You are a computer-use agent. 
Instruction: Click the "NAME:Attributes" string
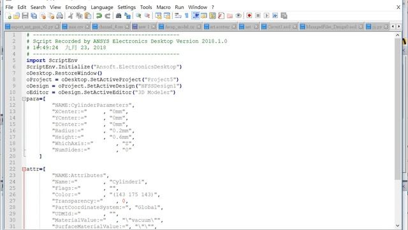[x=79, y=175]
